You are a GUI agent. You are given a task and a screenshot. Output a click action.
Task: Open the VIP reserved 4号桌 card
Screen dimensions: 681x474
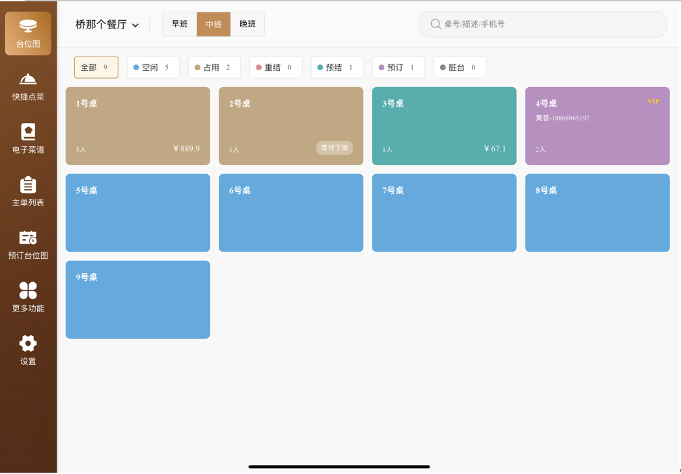pos(597,126)
